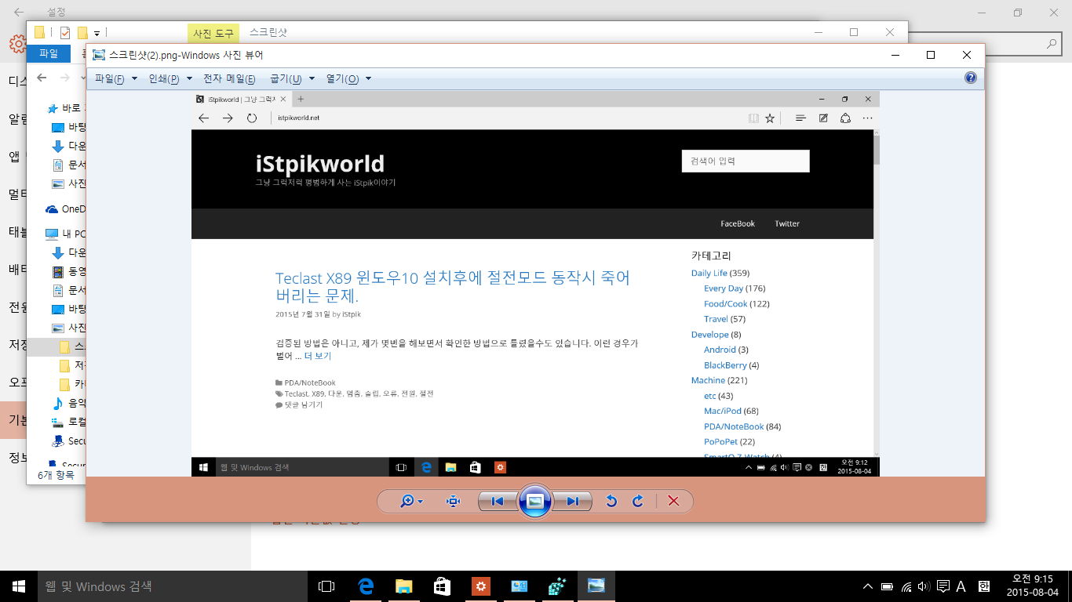The width and height of the screenshot is (1072, 602).
Task: Open the blue 파일 tab in File Explorer
Action: [49, 53]
